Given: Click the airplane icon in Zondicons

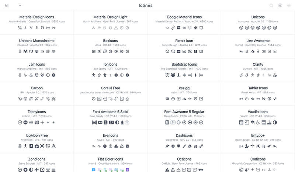Looking at the screenshot, I should [x=37, y=170].
